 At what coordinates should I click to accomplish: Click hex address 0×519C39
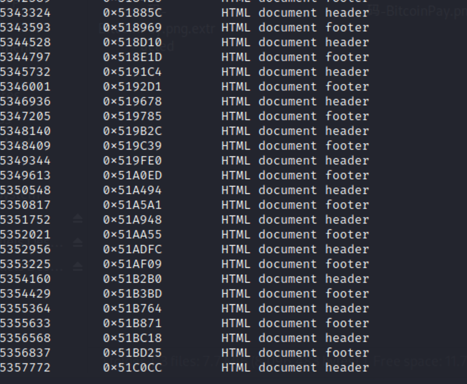(x=132, y=146)
